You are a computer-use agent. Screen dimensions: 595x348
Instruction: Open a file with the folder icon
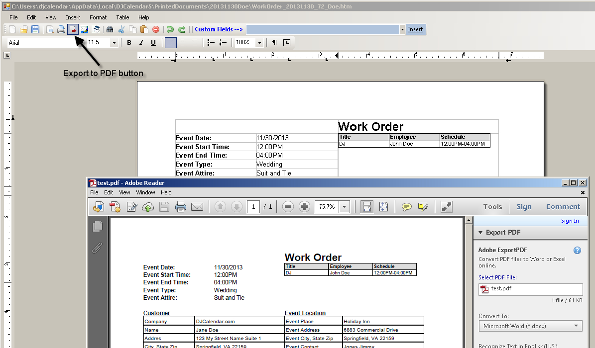(x=24, y=29)
